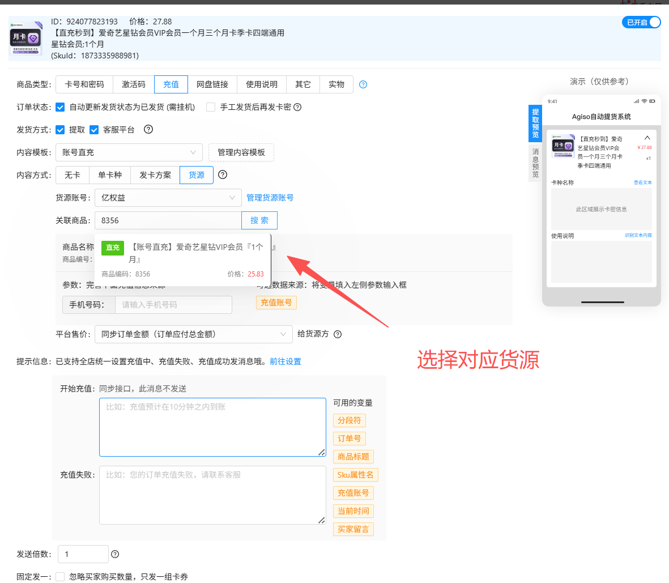
Task: Click help icon beside 手工发货后再发卡密
Action: click(298, 107)
